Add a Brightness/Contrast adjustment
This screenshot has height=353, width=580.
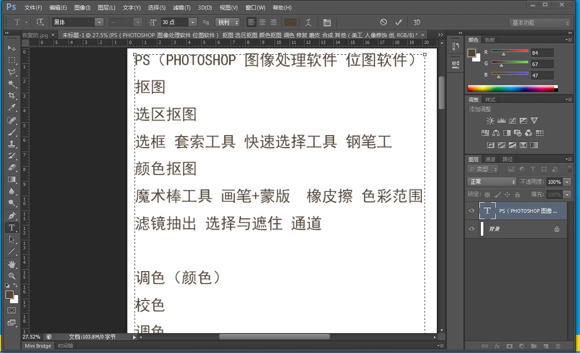click(490, 121)
